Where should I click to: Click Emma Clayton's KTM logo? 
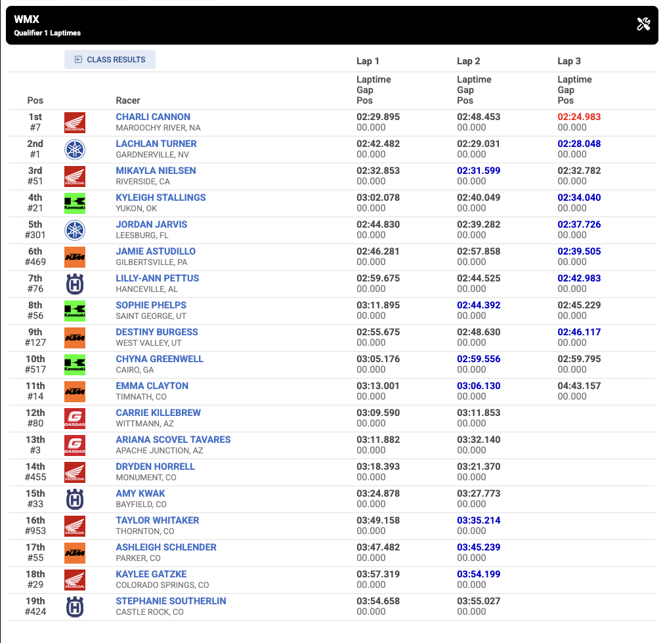point(75,392)
